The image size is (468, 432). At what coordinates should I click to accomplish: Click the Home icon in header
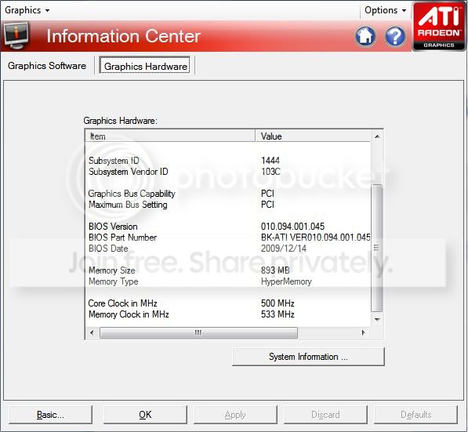(x=365, y=36)
